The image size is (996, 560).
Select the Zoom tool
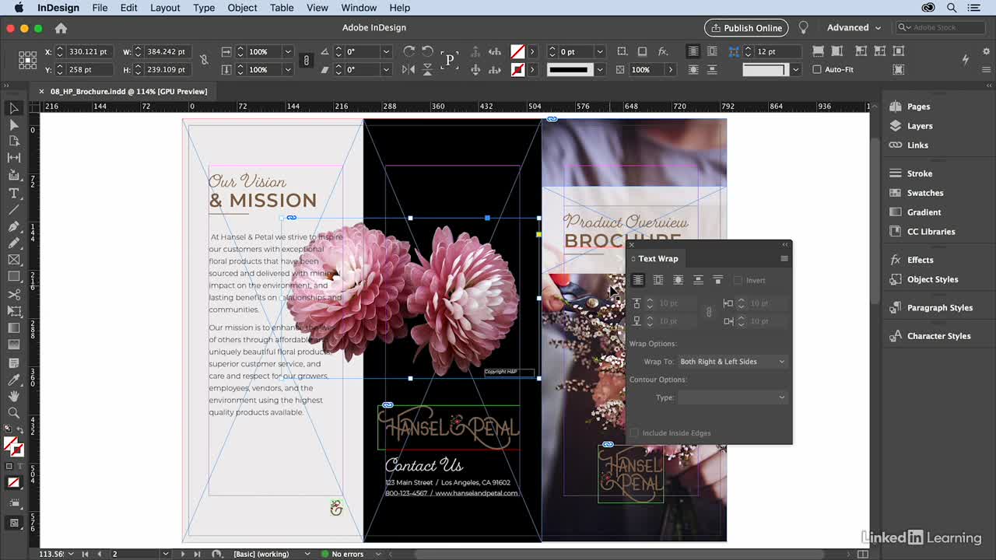point(14,412)
